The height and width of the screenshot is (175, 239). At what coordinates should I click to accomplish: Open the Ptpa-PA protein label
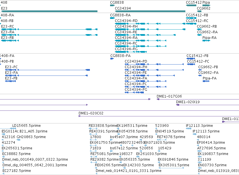(210, 78)
